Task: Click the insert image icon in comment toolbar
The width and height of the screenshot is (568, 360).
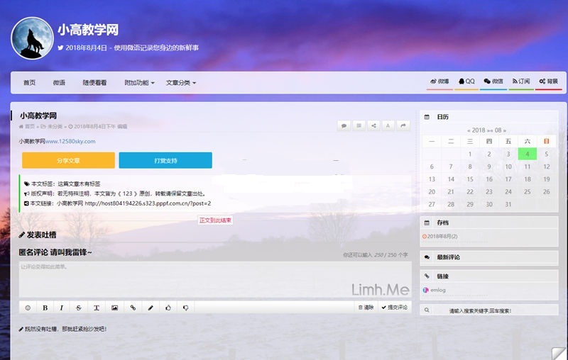Action: click(114, 308)
